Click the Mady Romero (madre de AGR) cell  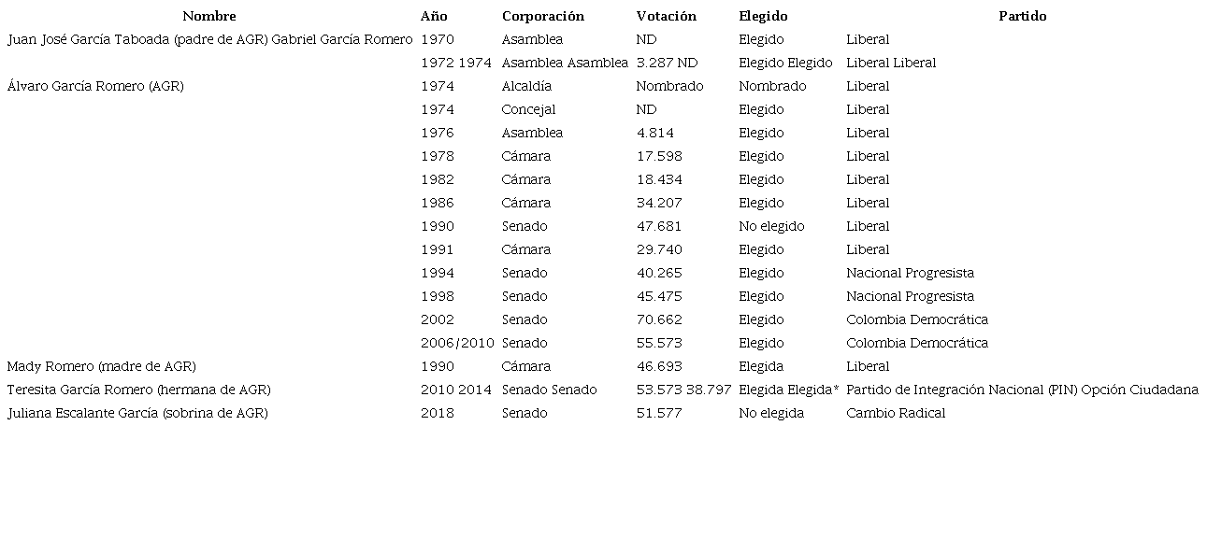tap(101, 366)
